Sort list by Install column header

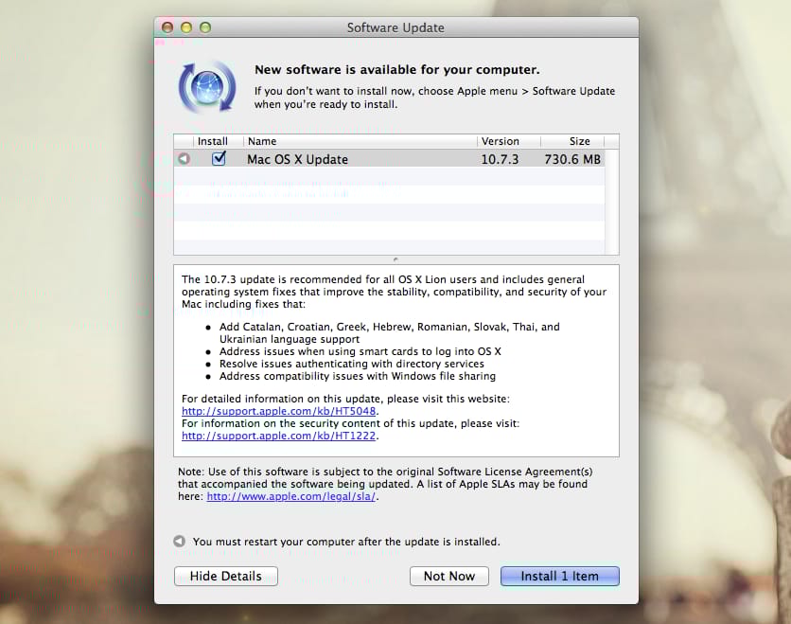[x=212, y=141]
